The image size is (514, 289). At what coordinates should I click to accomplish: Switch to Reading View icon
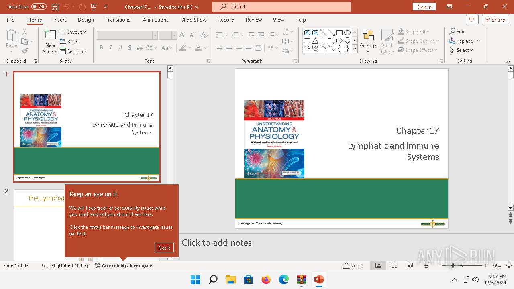pos(410,265)
